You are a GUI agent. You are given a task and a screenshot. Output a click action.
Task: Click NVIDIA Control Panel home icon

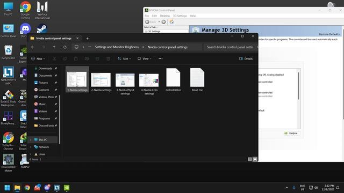[171, 21]
